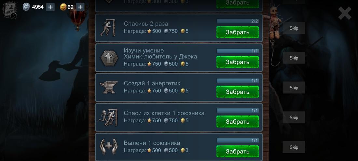Image resolution: width=358 pixels, height=161 pixels.
Task: Add more gold coins with plus button
Action: (x=80, y=7)
